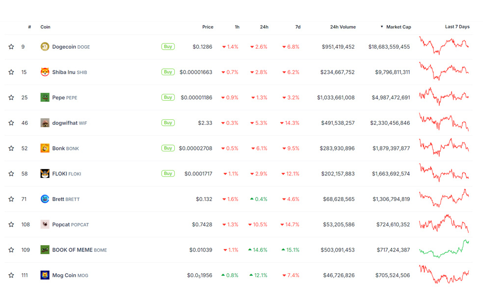
Task: Click the market cap $9,796,811,311
Action: pyautogui.click(x=393, y=72)
